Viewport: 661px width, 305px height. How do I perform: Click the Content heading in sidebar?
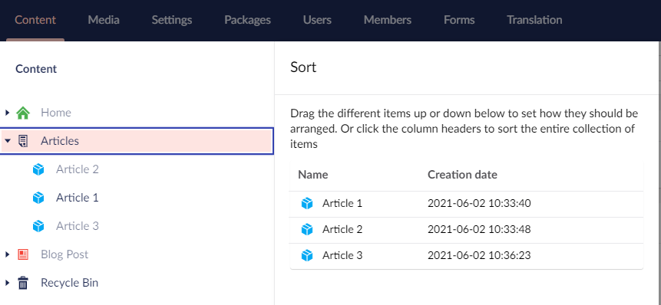coord(36,69)
